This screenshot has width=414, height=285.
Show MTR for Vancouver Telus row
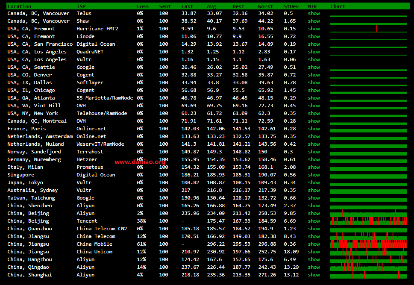tap(314, 13)
